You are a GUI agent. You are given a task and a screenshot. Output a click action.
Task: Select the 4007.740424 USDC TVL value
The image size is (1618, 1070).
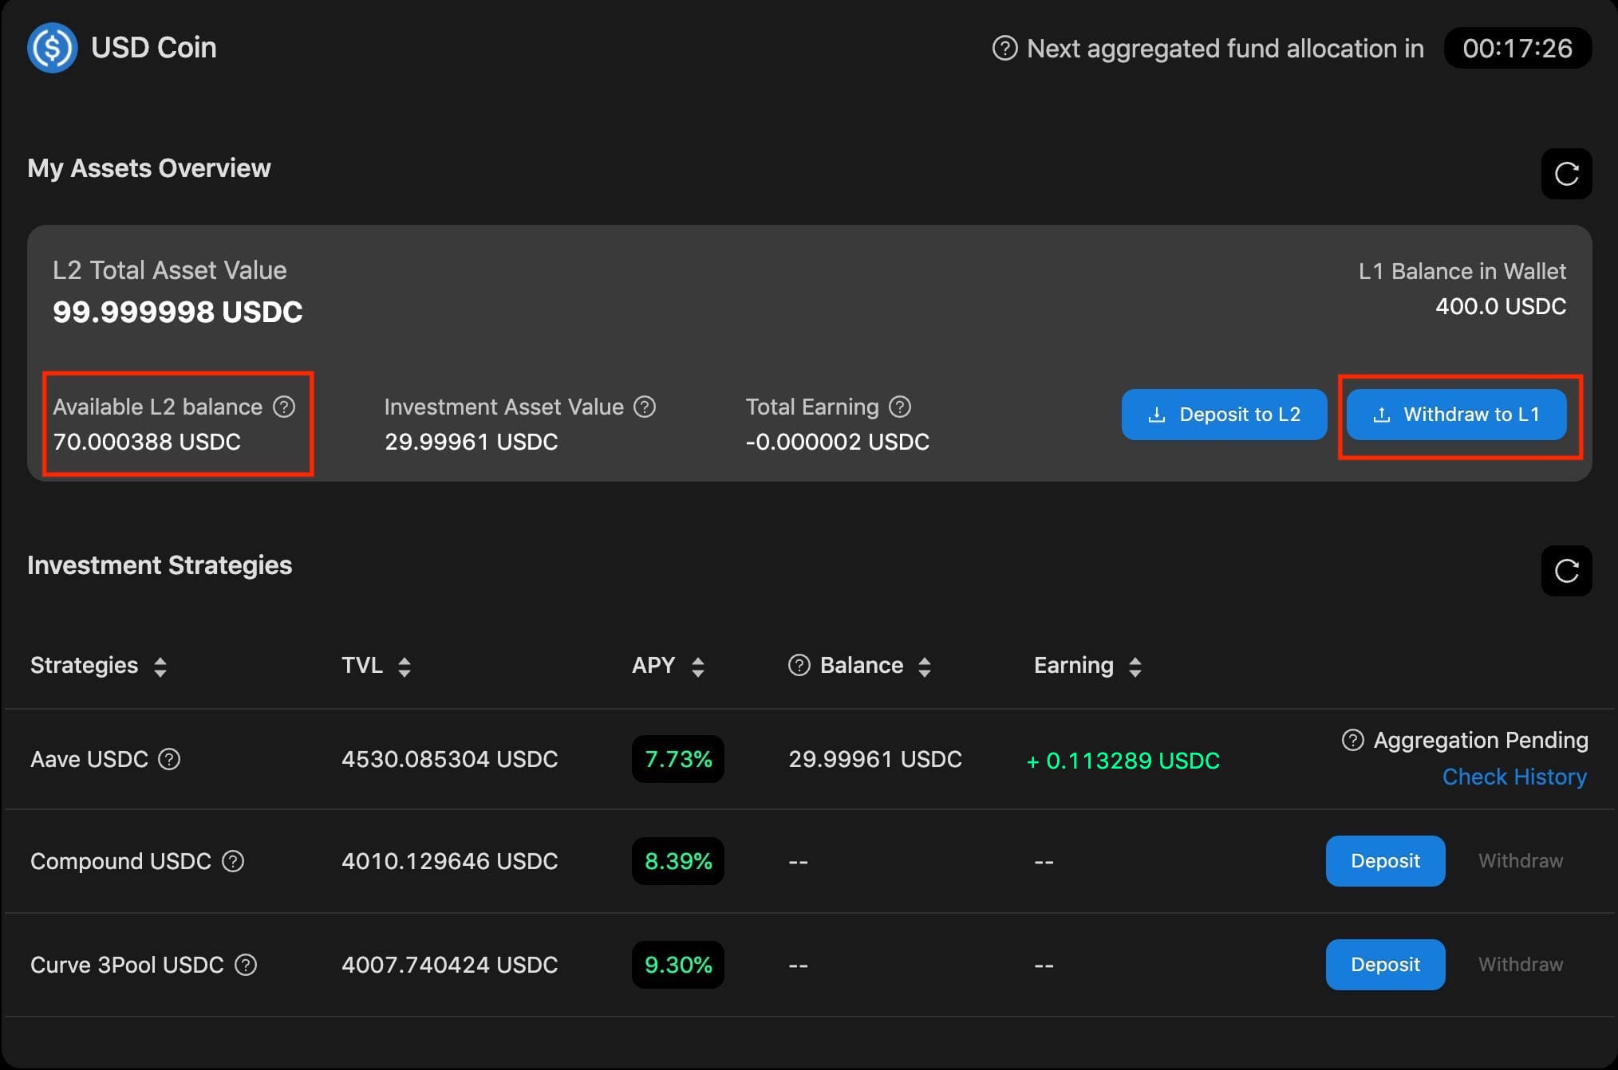[x=450, y=965]
